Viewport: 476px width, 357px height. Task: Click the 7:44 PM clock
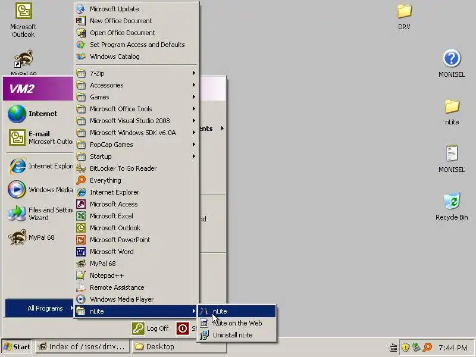tap(453, 347)
